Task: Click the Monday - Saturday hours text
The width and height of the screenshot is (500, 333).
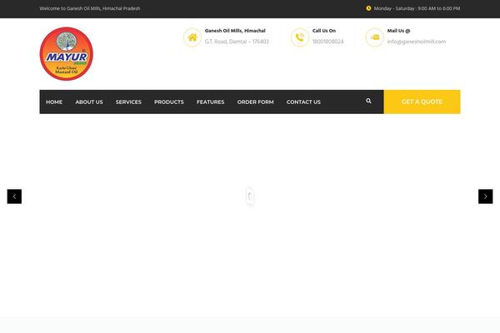Action: click(x=417, y=8)
